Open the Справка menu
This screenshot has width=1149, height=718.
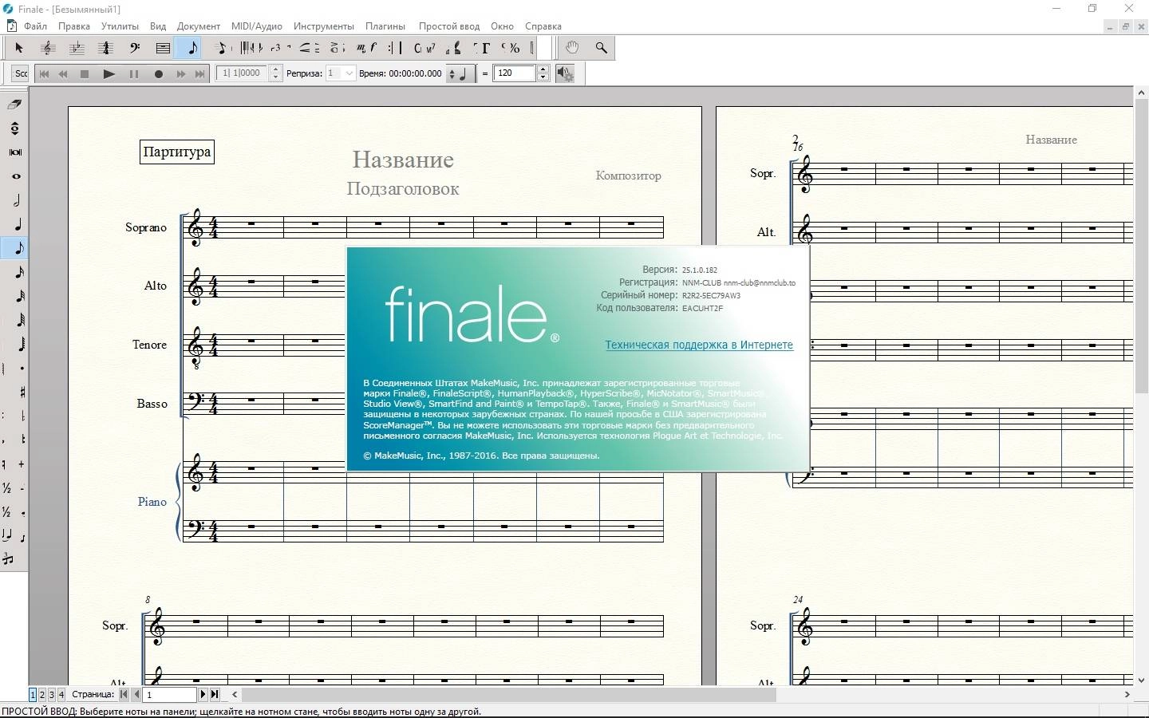click(543, 26)
